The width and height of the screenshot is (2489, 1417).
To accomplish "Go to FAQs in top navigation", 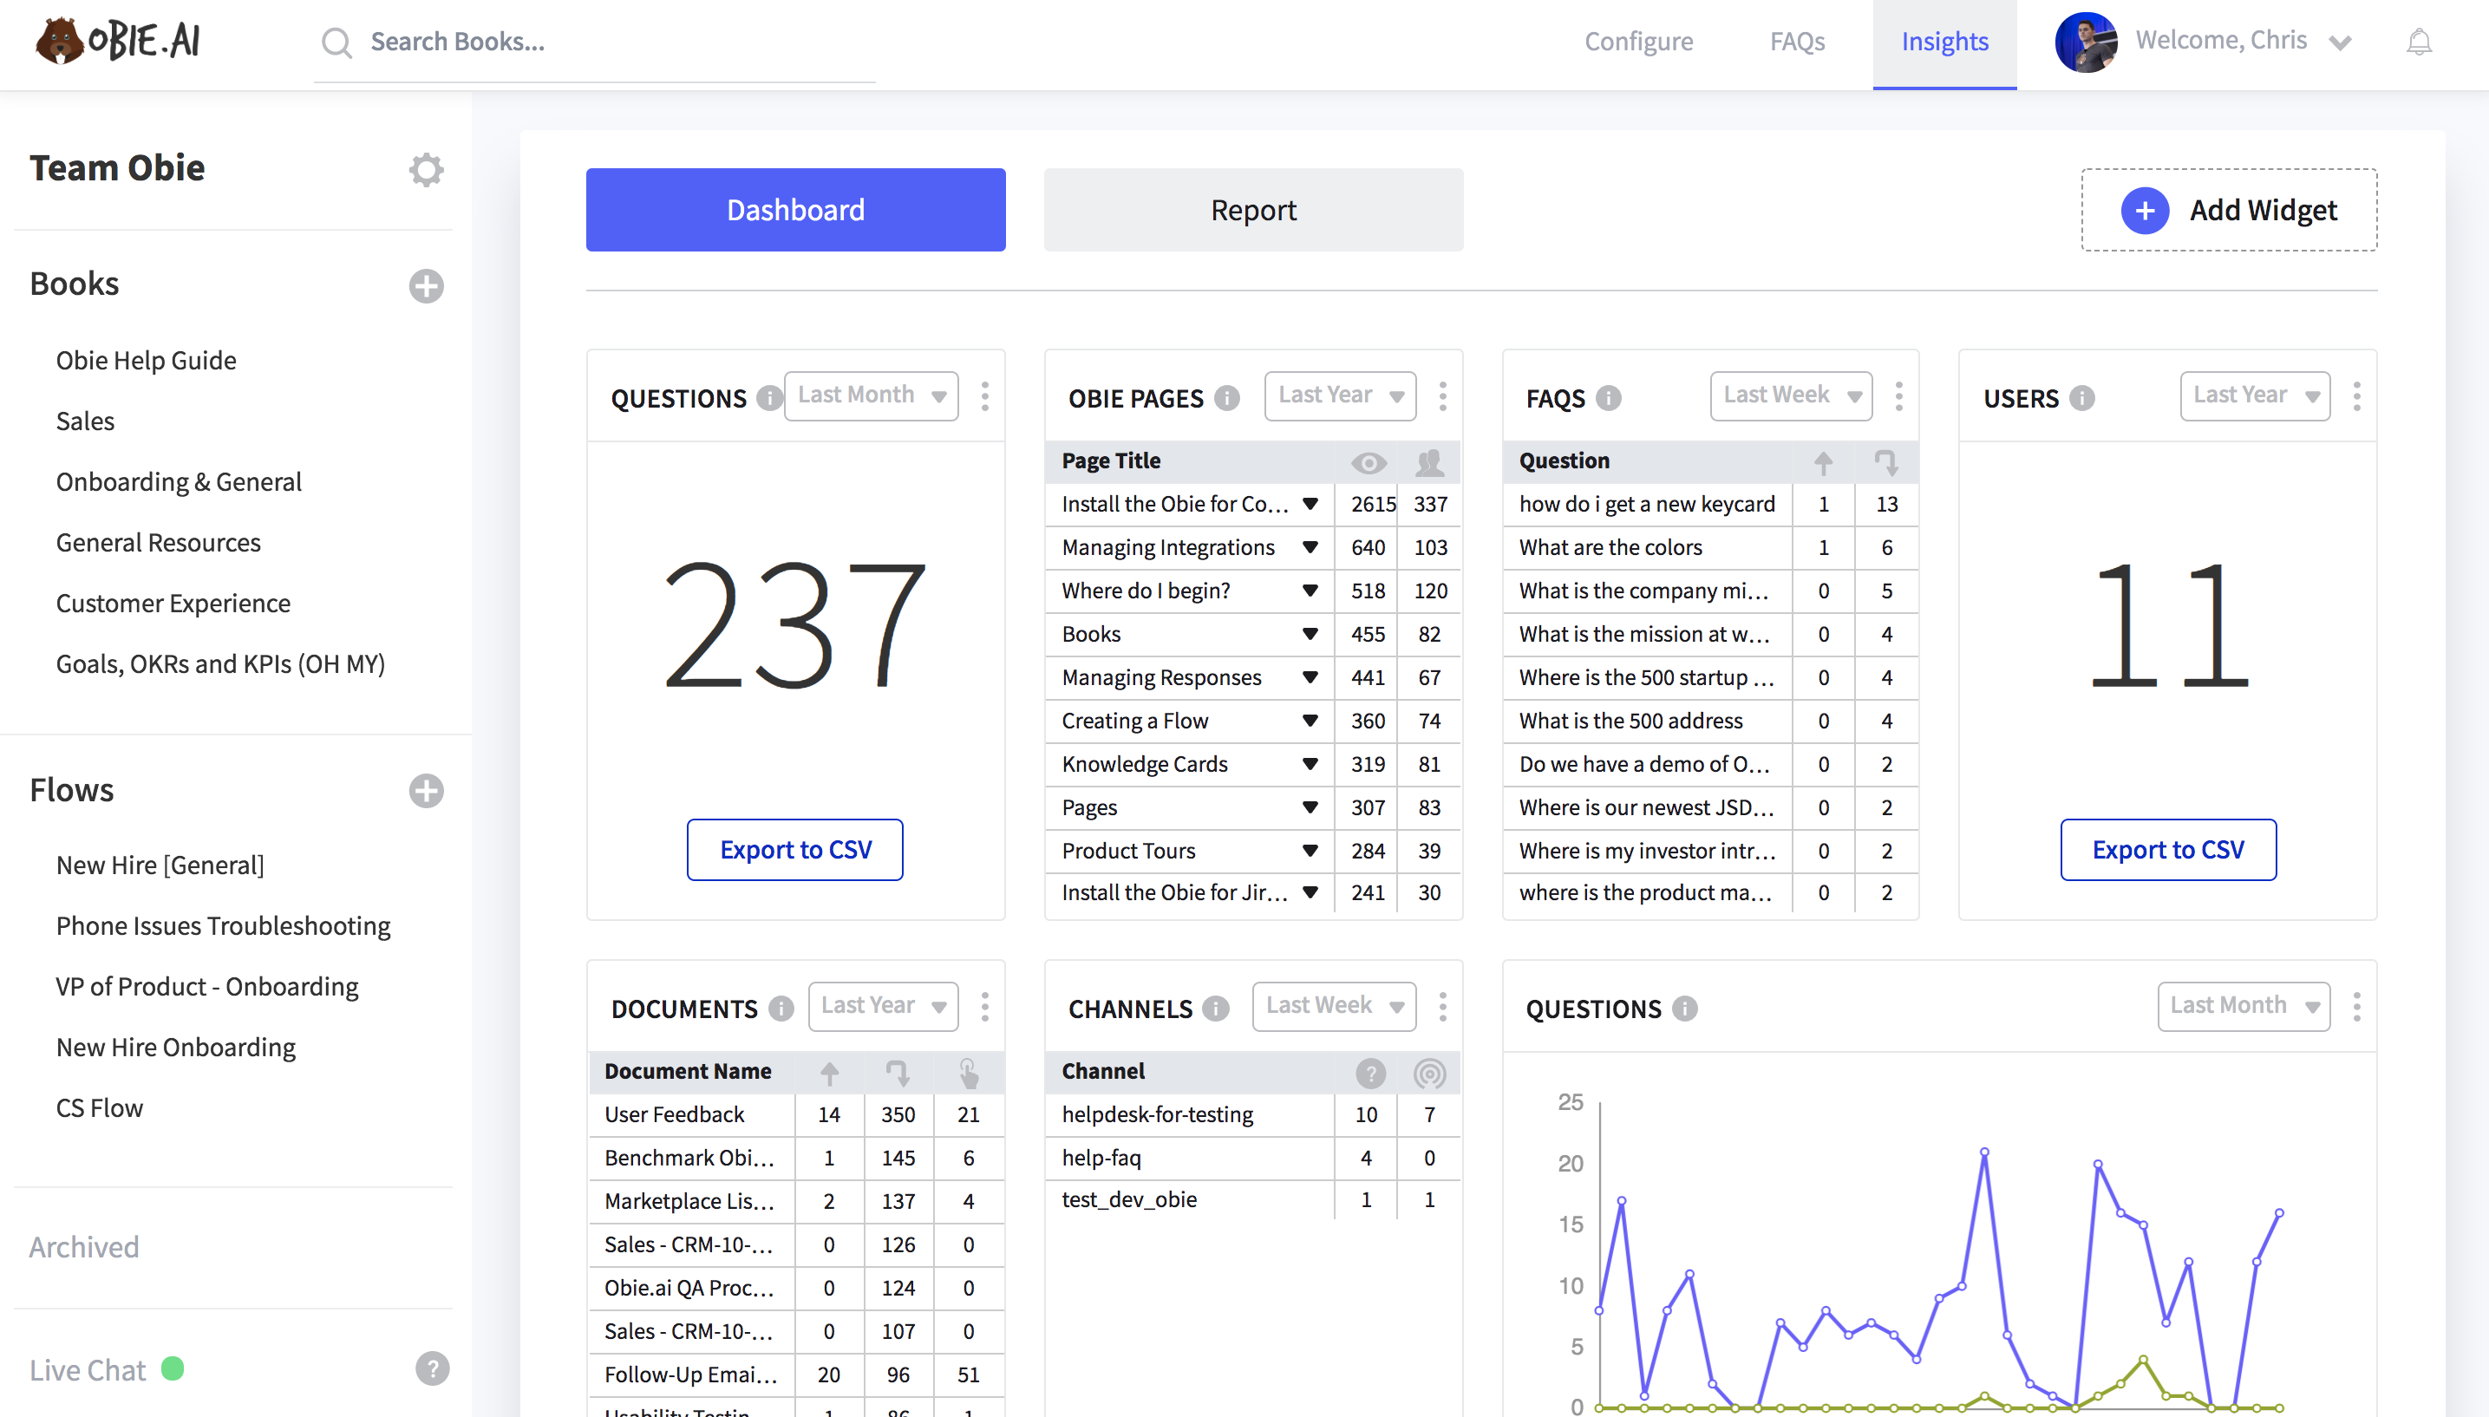I will (1796, 41).
